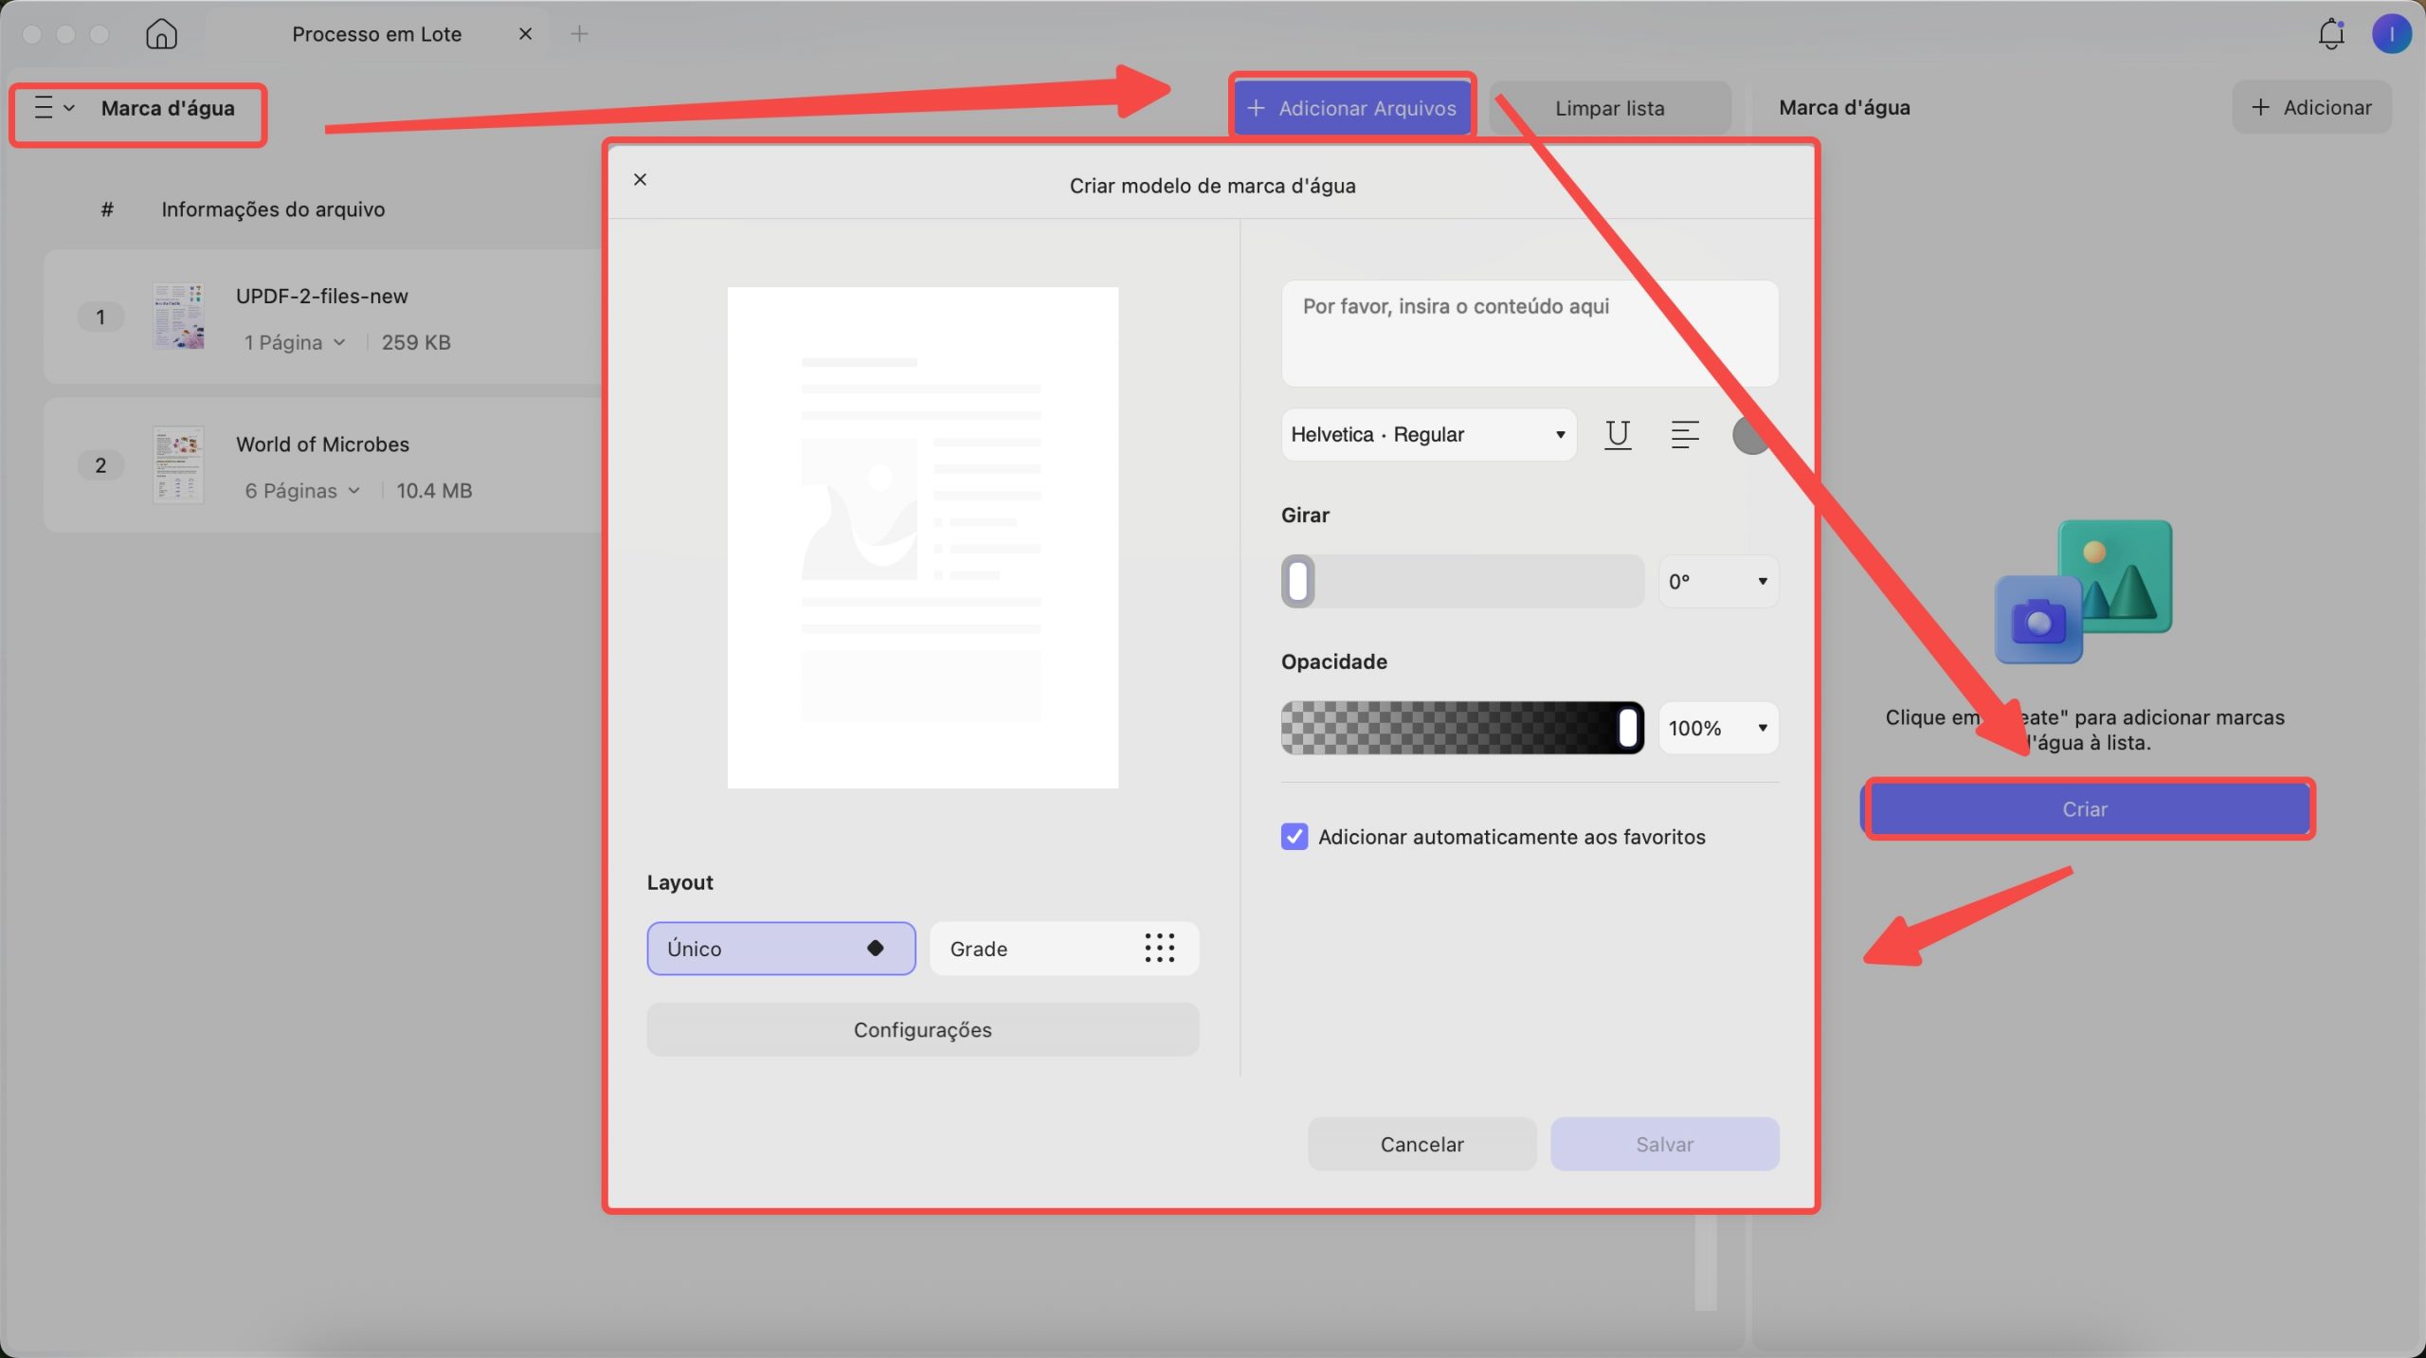Close the Processo em Lote tab

click(x=525, y=34)
